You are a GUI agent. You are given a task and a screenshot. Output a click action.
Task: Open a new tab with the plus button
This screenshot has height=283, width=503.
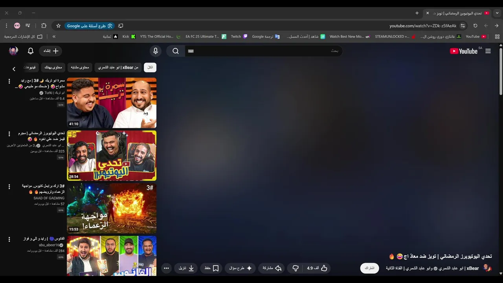click(417, 13)
